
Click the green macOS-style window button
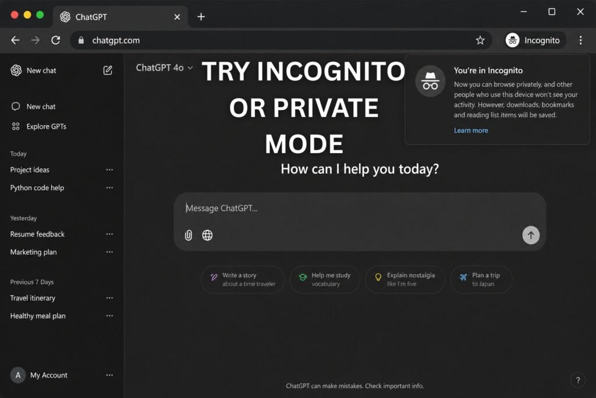coord(40,15)
